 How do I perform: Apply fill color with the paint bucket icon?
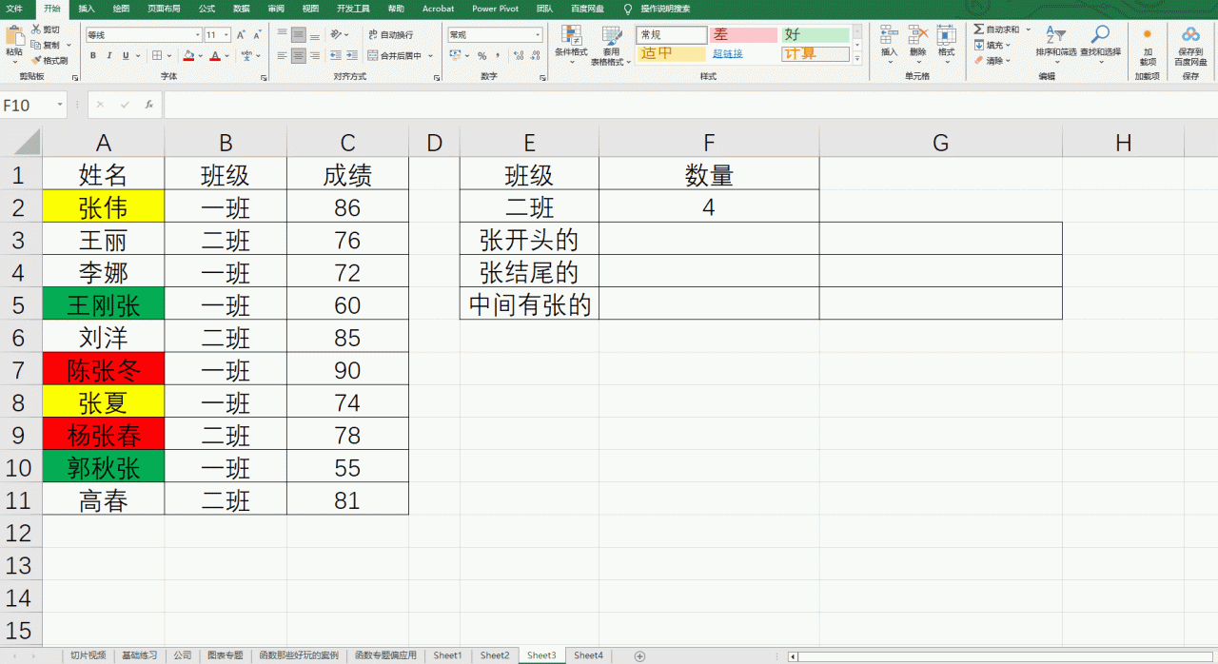pos(187,56)
